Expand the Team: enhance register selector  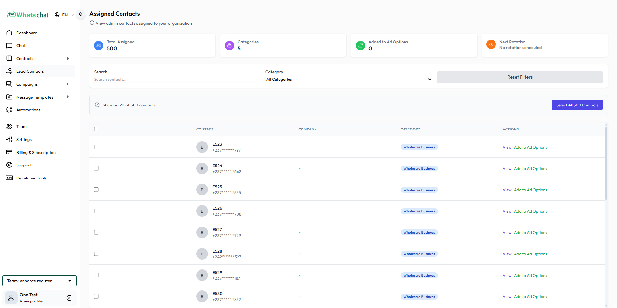[39, 281]
